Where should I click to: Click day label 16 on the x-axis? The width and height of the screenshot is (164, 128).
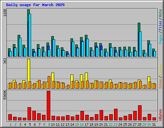[82, 124]
